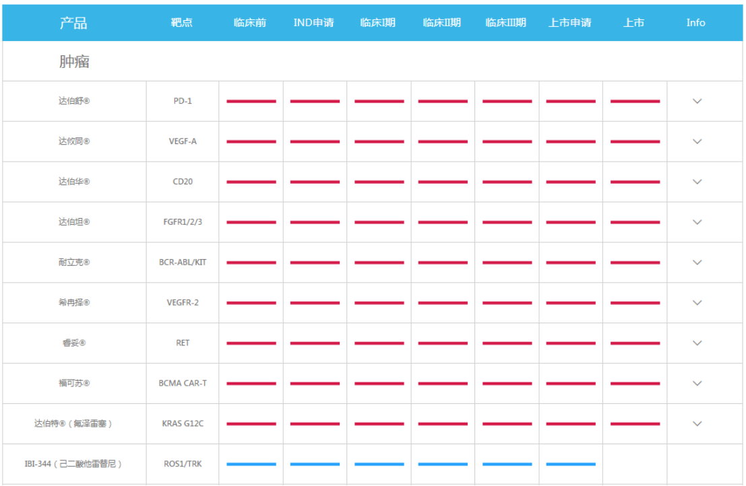Click the red 上市 progress bar for 睿妥®
Viewport: 746px width, 486px height.
coord(635,343)
